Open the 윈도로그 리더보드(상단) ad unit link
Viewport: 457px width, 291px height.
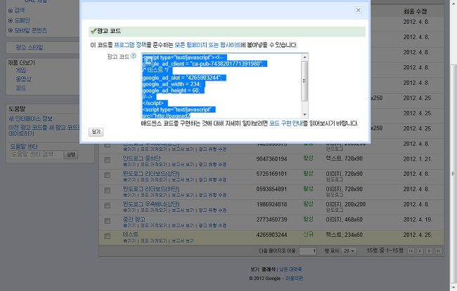[151, 174]
